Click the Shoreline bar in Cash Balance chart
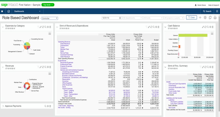Viewport: 220px width, 117px height. click(x=179, y=46)
